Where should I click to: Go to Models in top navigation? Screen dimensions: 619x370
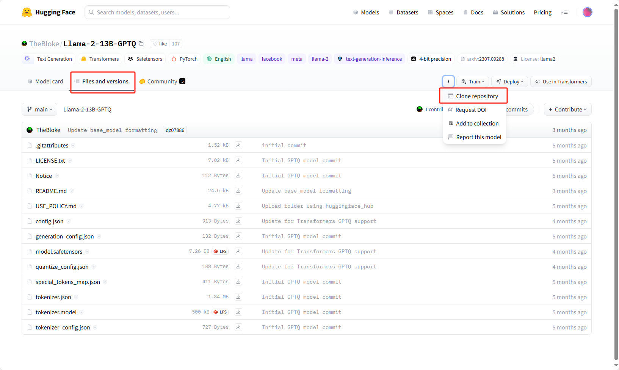tap(366, 12)
